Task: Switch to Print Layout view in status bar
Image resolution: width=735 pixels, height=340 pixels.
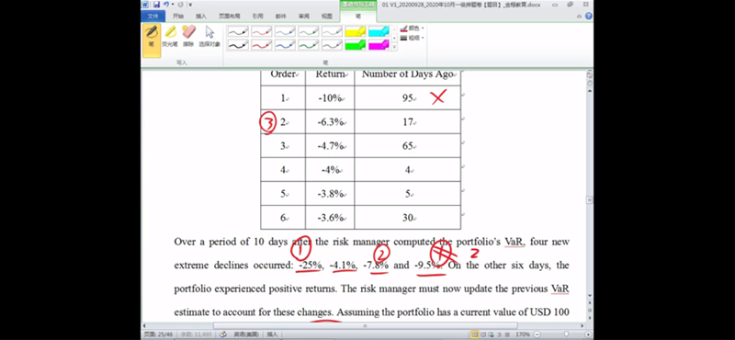Action: (x=475, y=334)
